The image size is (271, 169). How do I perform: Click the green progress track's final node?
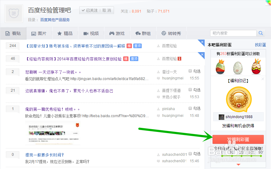click(261, 156)
